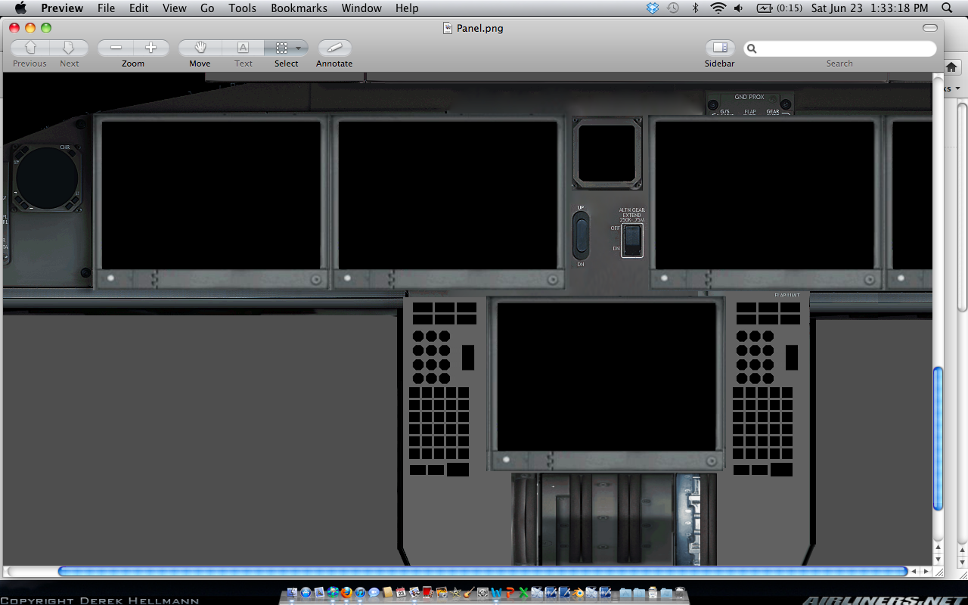Open the battery status menu

pos(765,8)
